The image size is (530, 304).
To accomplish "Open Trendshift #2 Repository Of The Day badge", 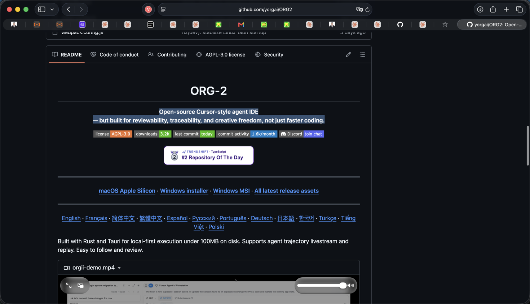I will tap(209, 155).
